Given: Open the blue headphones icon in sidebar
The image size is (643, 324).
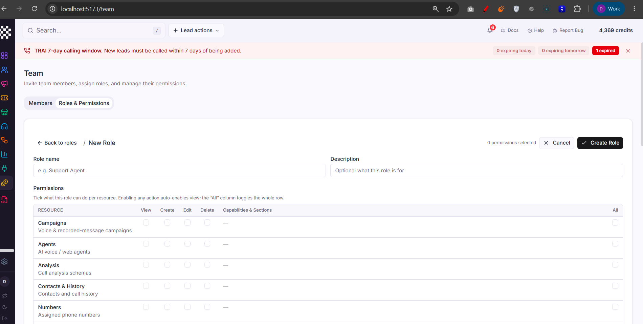Looking at the screenshot, I should (4, 126).
